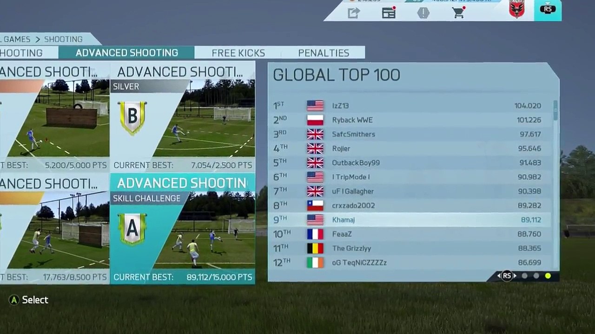The image size is (595, 334).
Task: Click the Silver difficulty label
Action: 126,86
